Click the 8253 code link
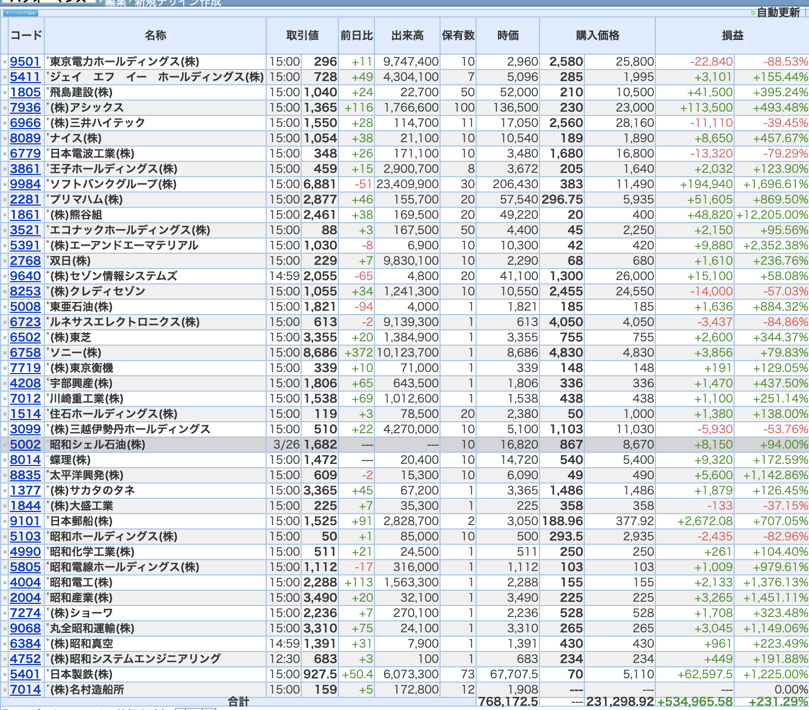 coord(25,292)
